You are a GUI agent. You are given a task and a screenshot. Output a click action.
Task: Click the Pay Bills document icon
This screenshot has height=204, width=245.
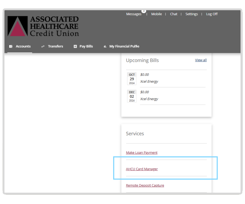tap(75, 46)
